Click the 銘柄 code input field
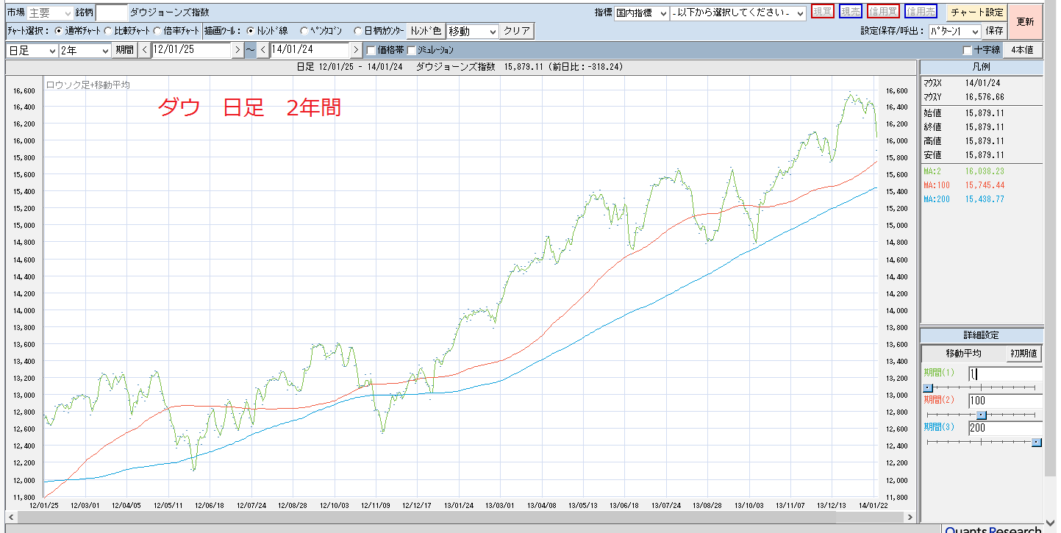Screen dimensions: 1061x533 click(x=111, y=13)
